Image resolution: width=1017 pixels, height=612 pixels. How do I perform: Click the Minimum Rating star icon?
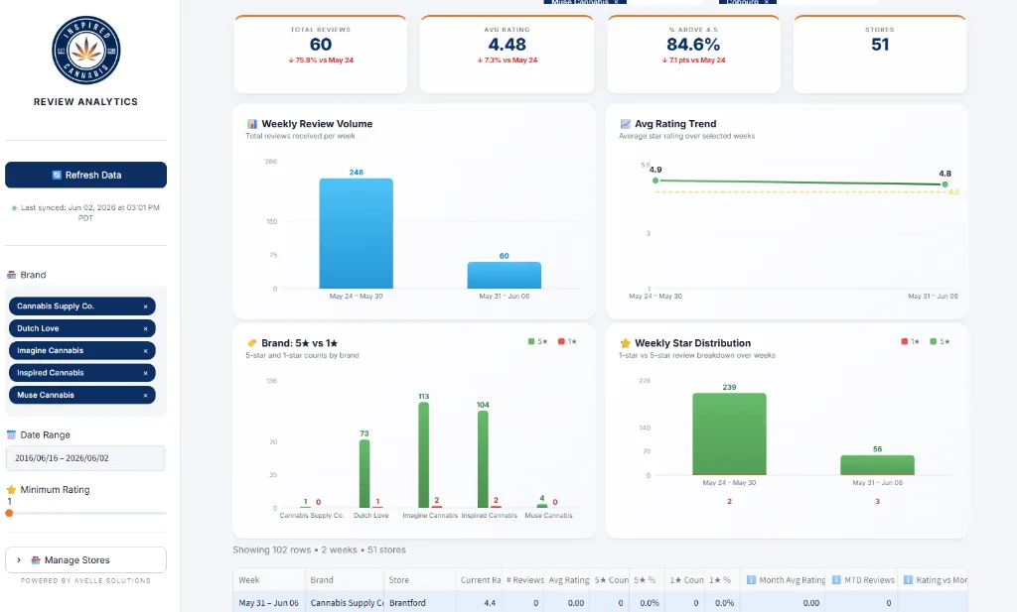[x=11, y=490]
